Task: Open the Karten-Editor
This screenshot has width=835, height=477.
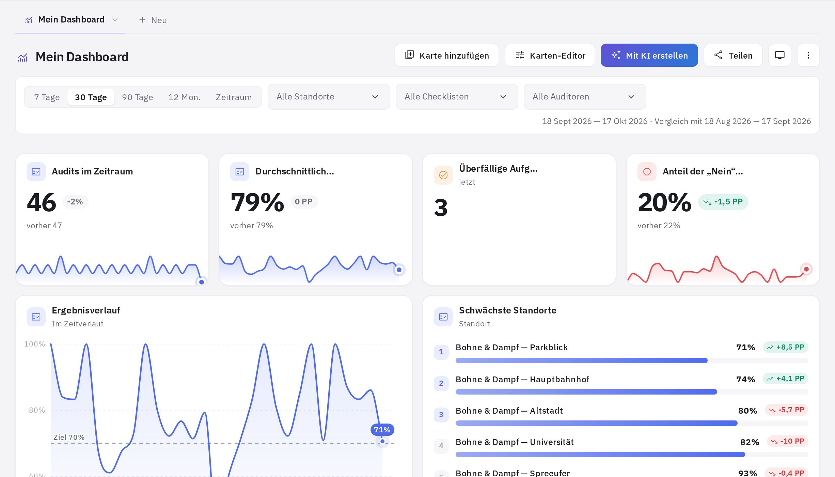Action: 550,55
